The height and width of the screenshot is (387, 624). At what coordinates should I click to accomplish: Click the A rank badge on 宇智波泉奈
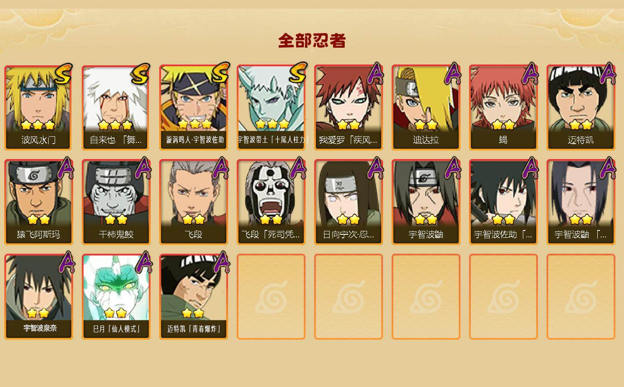tap(65, 263)
